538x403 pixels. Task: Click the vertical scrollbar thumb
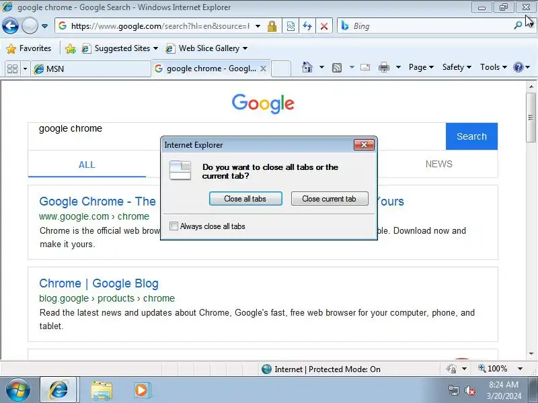(x=531, y=118)
